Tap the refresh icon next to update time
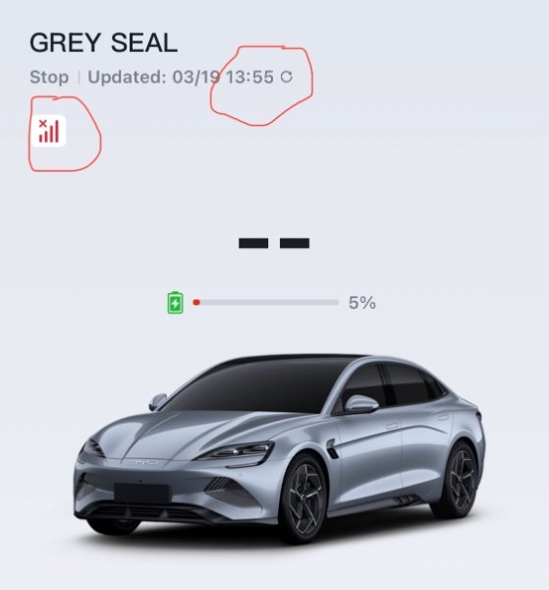The image size is (549, 590). point(287,77)
